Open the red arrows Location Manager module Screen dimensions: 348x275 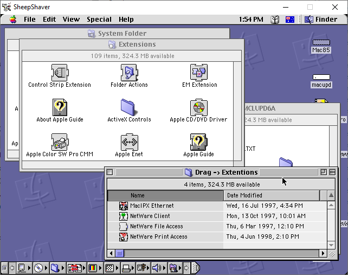pos(76,268)
